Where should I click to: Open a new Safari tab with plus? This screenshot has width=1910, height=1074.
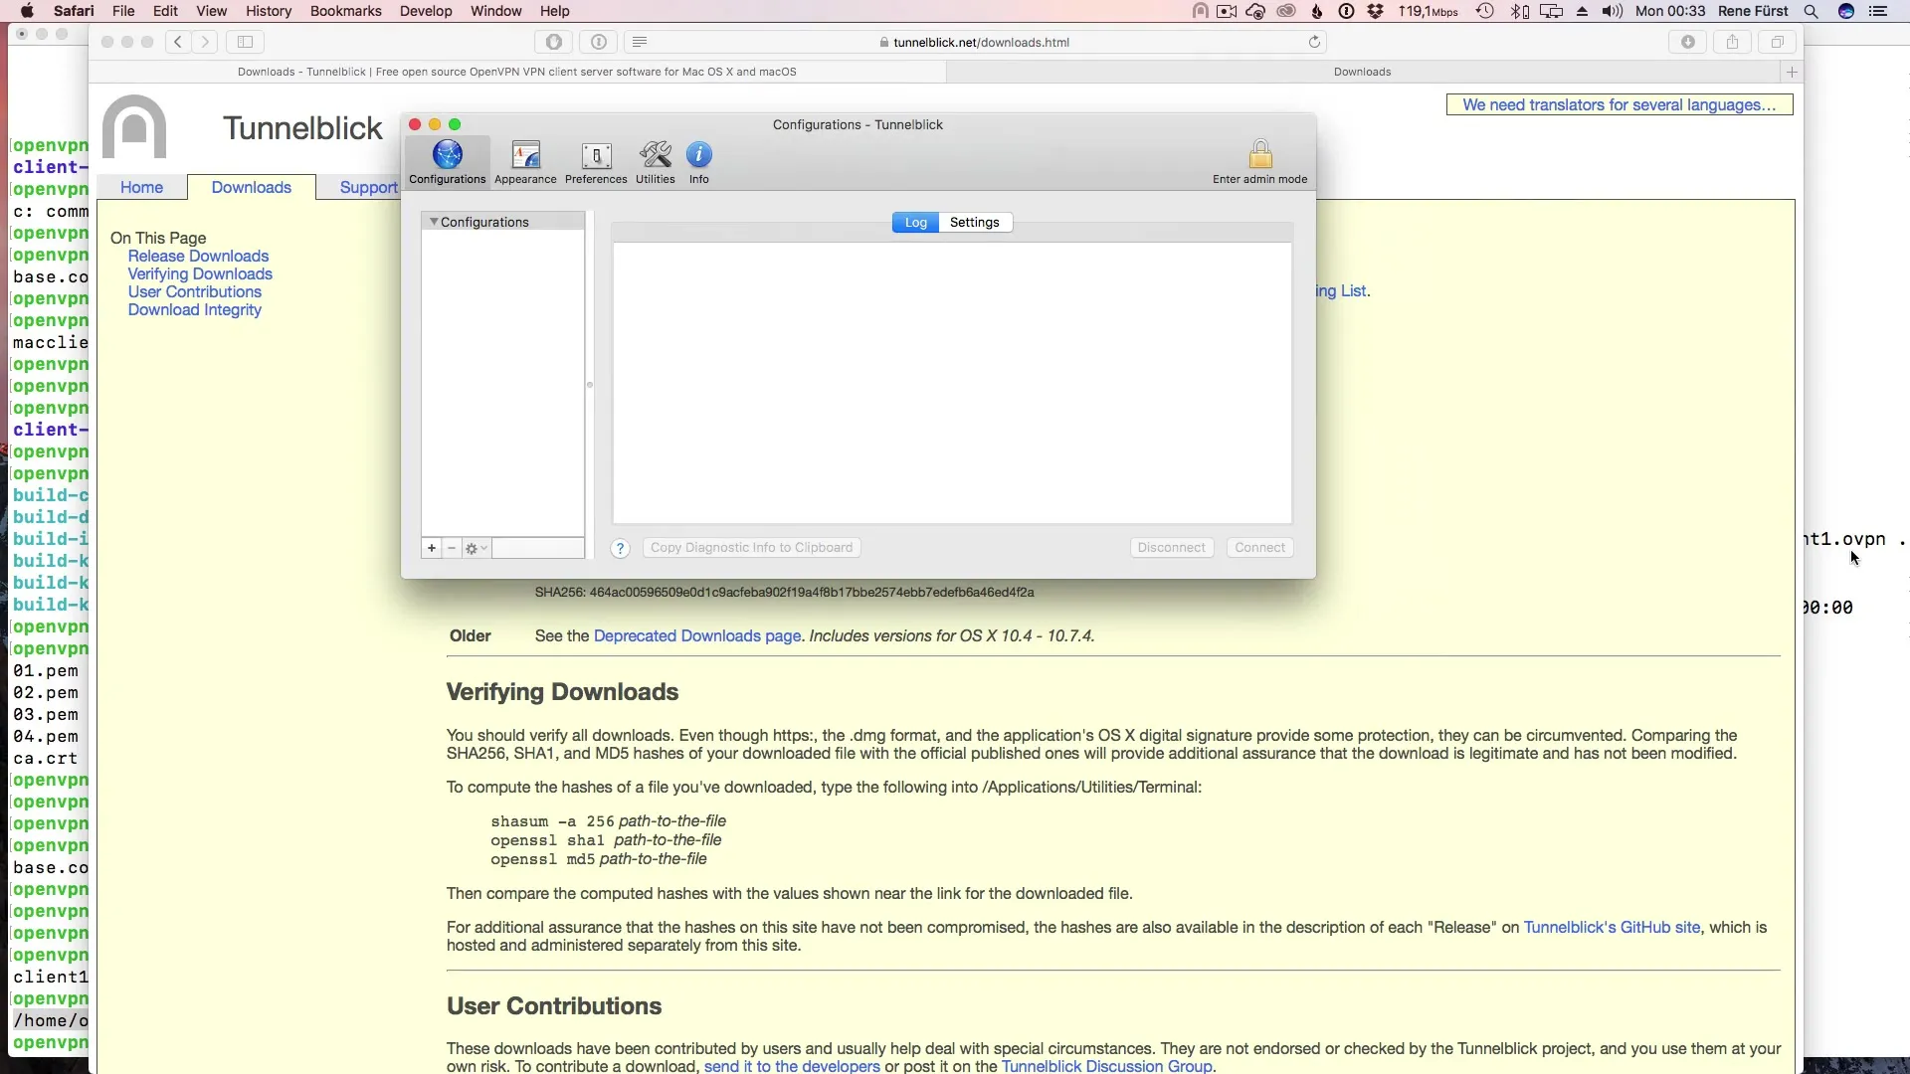pos(1792,72)
